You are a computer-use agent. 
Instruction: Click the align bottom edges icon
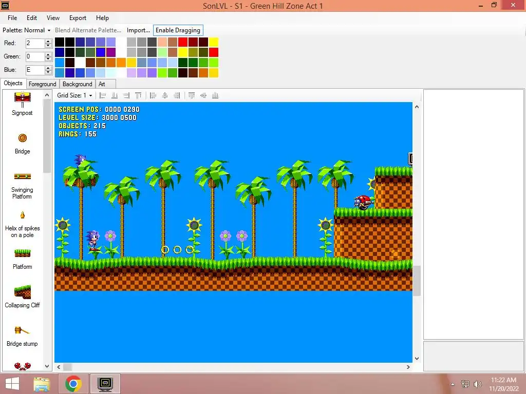pos(215,95)
